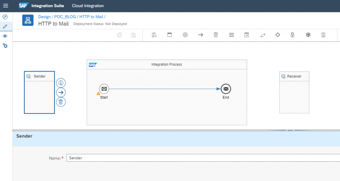The image size is (340, 181).
Task: Click the Delete trash toolbar icon
Action: tap(216, 35)
